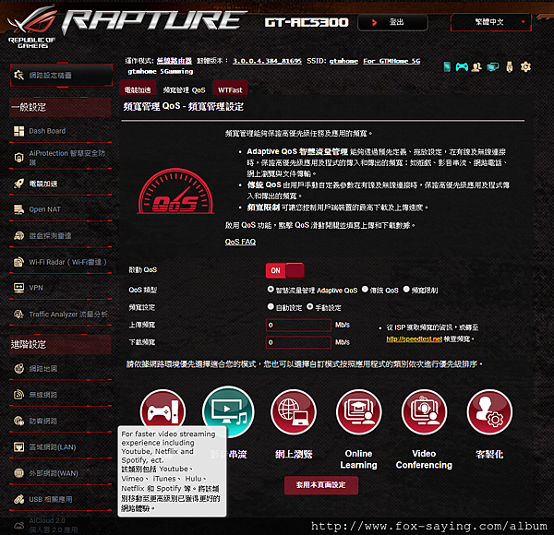Open the language dropdown menu
This screenshot has height=535, width=554.
[x=491, y=22]
